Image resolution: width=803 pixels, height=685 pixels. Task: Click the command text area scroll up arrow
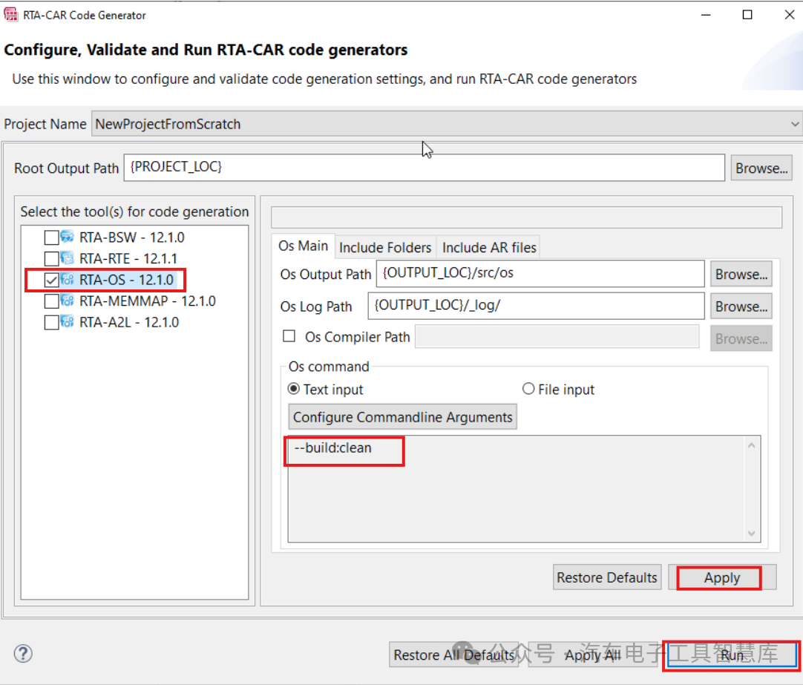(751, 445)
